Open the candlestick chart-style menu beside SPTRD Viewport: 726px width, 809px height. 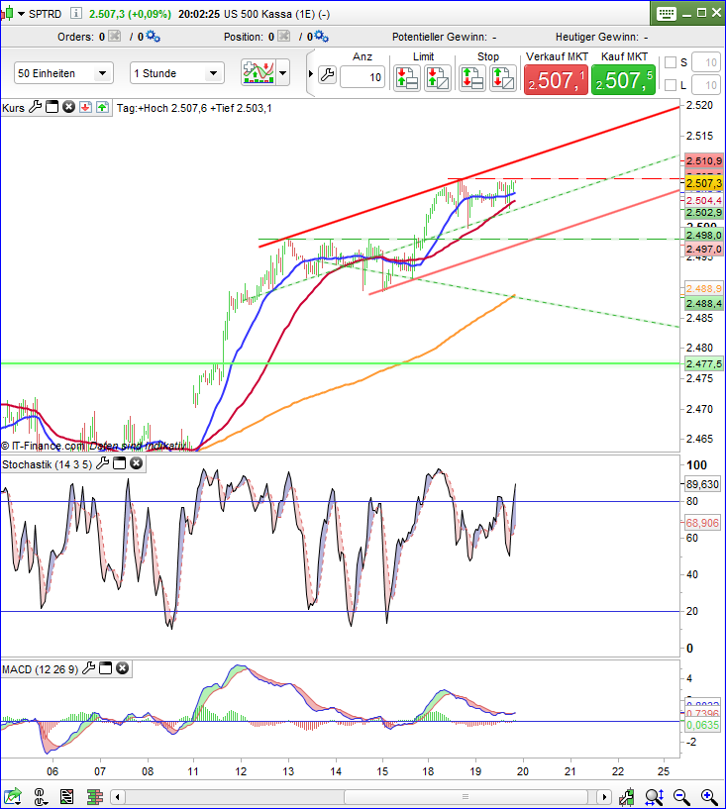(x=14, y=14)
